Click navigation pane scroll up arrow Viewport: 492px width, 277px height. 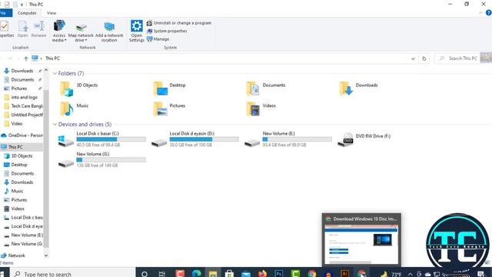coord(46,70)
